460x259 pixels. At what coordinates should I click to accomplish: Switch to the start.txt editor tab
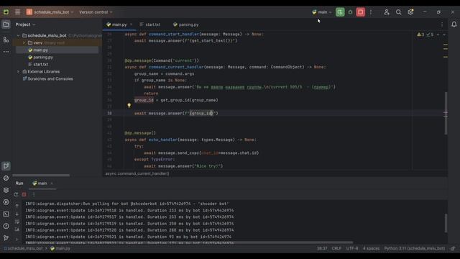[150, 24]
